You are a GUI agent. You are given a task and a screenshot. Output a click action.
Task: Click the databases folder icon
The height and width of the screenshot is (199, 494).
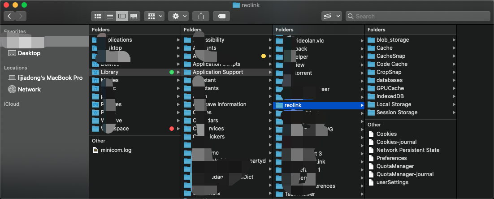(371, 80)
